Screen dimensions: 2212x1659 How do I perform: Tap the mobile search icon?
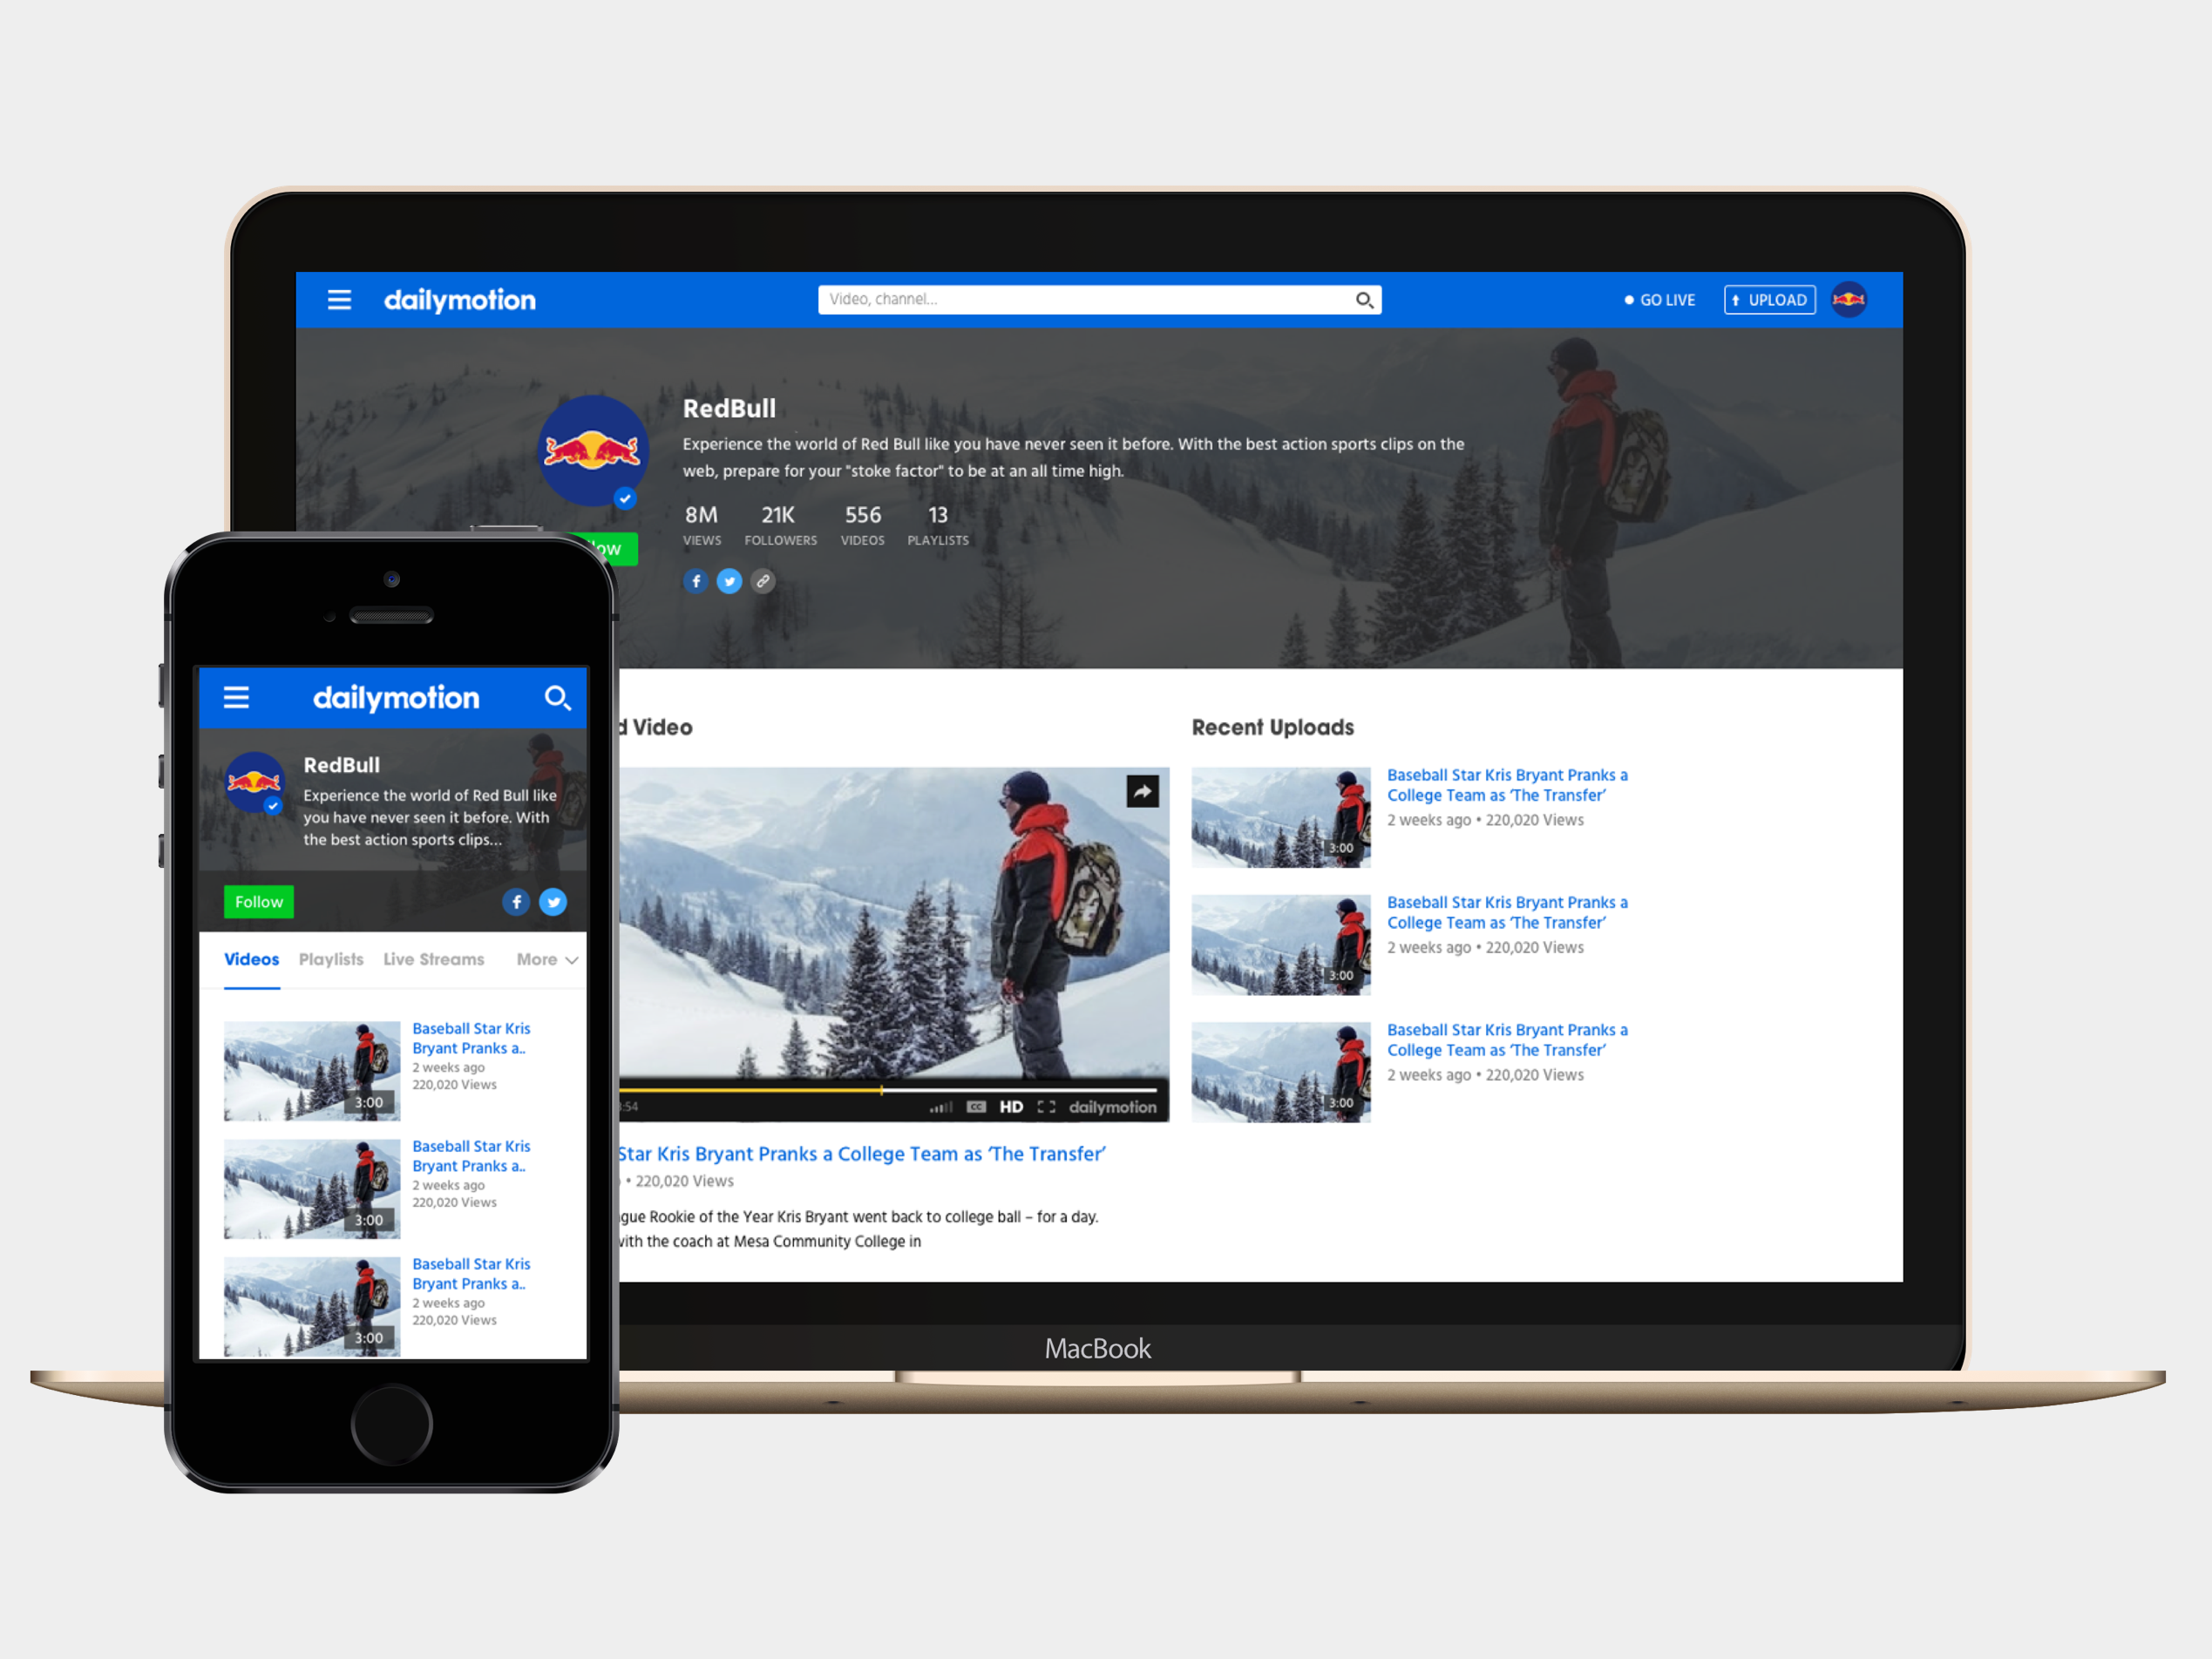pyautogui.click(x=557, y=697)
